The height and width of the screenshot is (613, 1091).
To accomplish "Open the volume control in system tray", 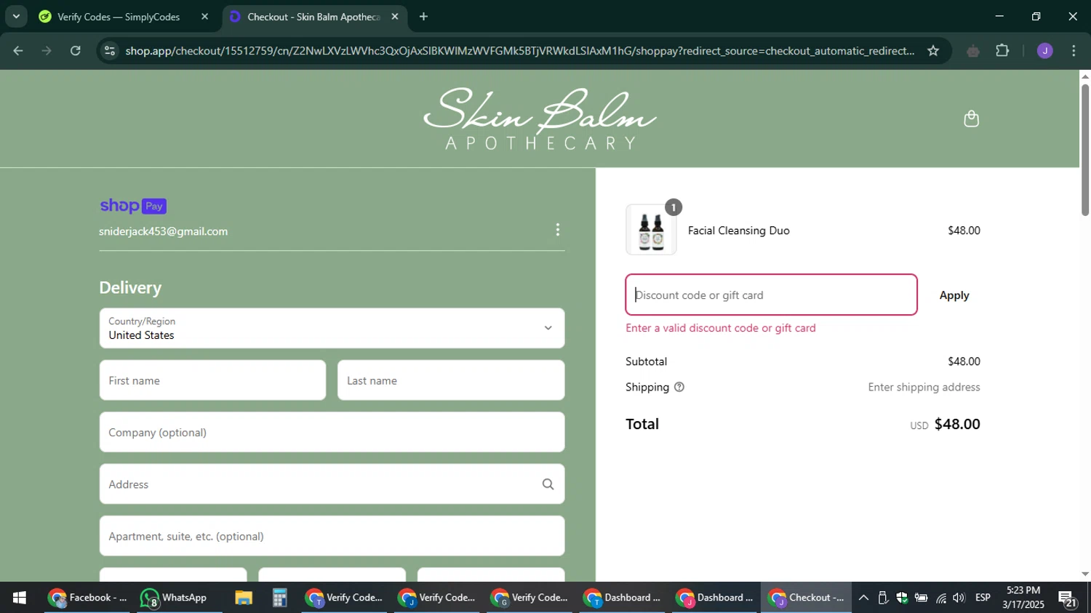I will (959, 598).
